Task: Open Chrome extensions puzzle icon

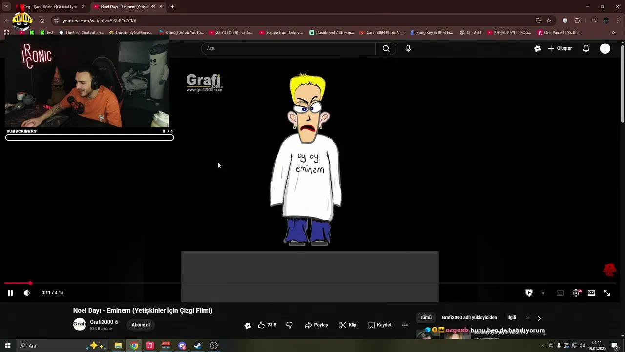Action: tap(577, 21)
